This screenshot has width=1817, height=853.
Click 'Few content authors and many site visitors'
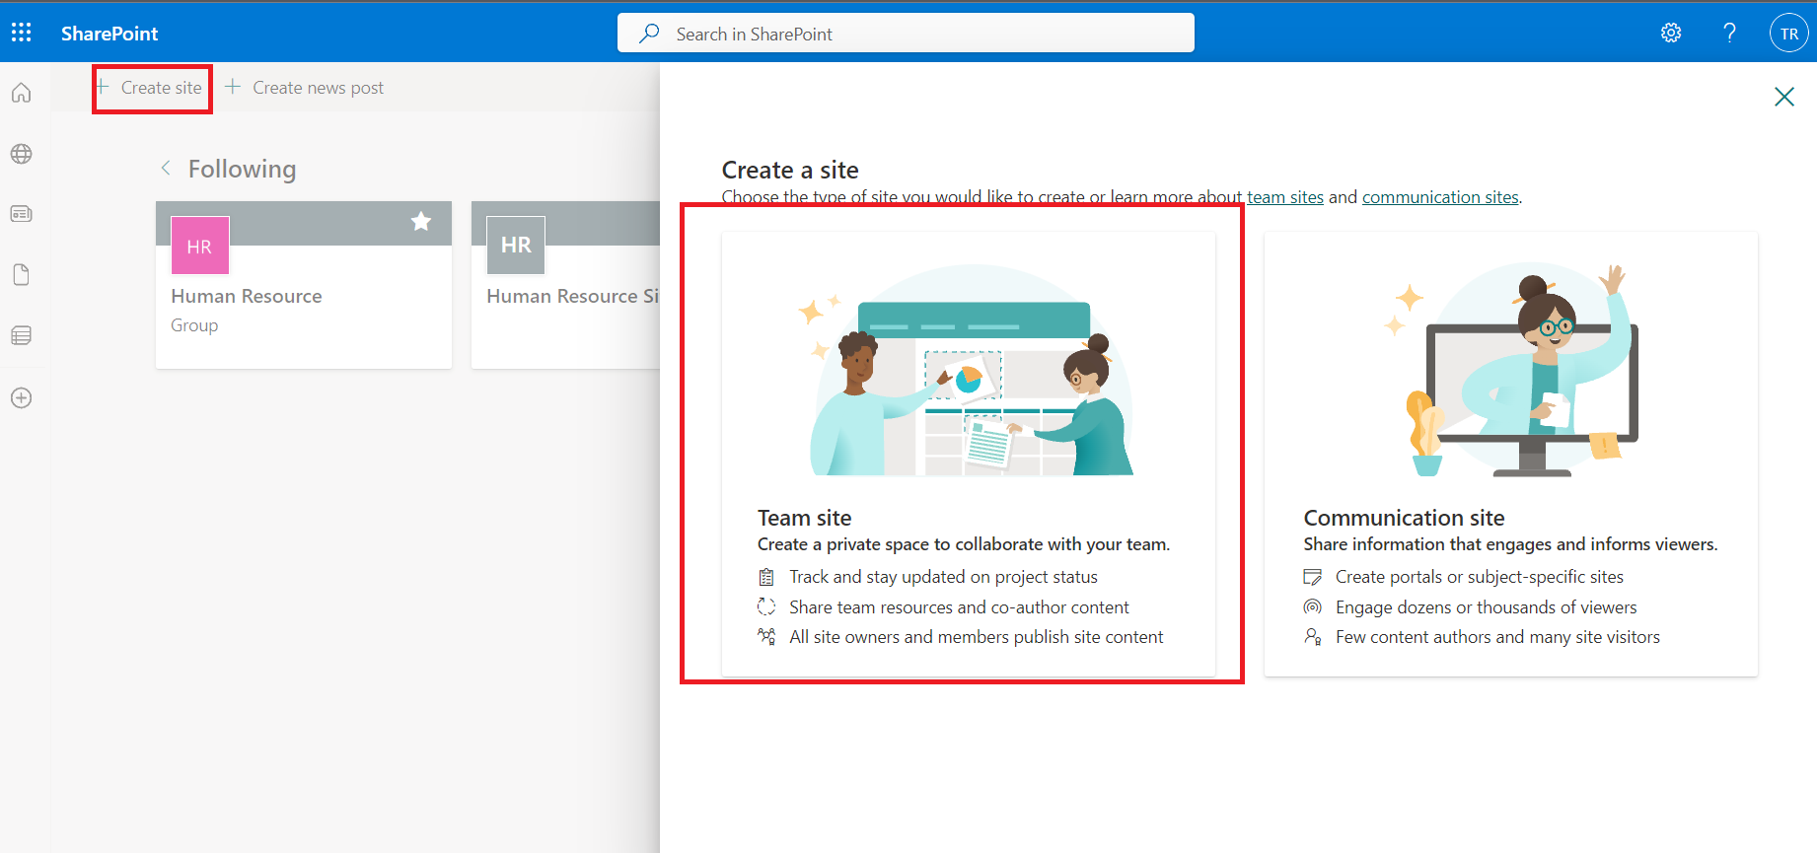tap(1497, 637)
